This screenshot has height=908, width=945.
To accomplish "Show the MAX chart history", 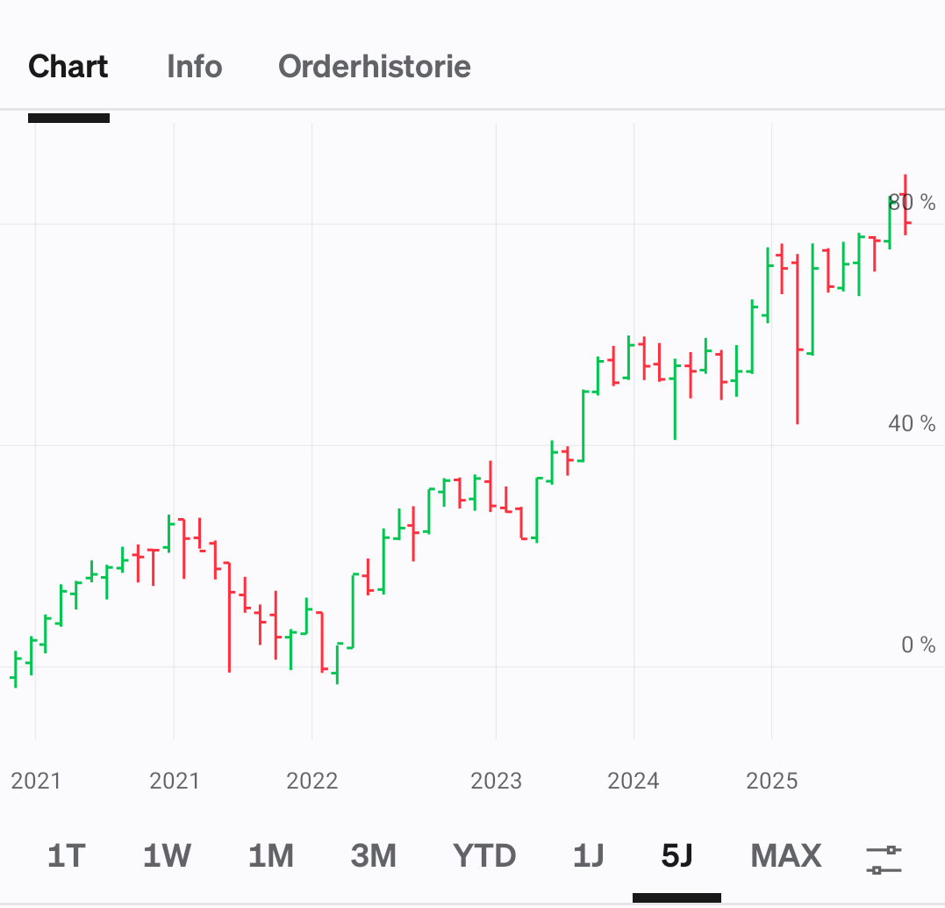I will (786, 855).
